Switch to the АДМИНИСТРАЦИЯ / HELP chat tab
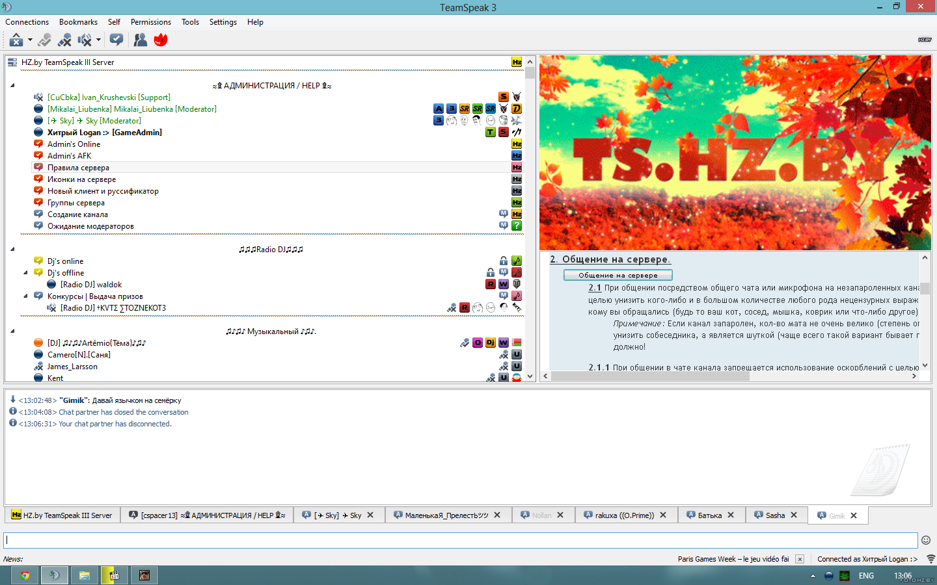Screen dimensions: 937x585 coord(207,515)
